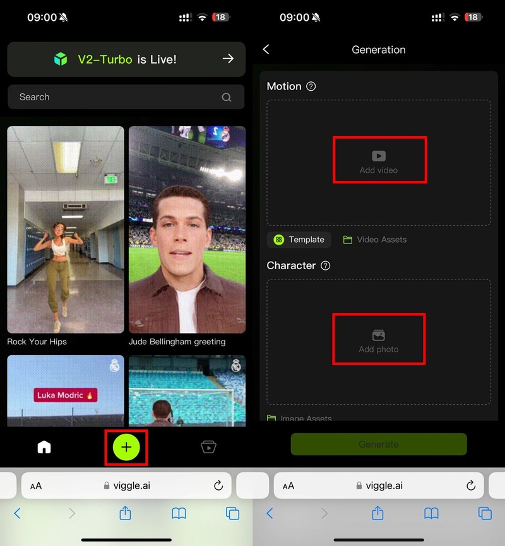Tap the battery indicator in left status bar
Image resolution: width=505 pixels, height=546 pixels.
(221, 17)
